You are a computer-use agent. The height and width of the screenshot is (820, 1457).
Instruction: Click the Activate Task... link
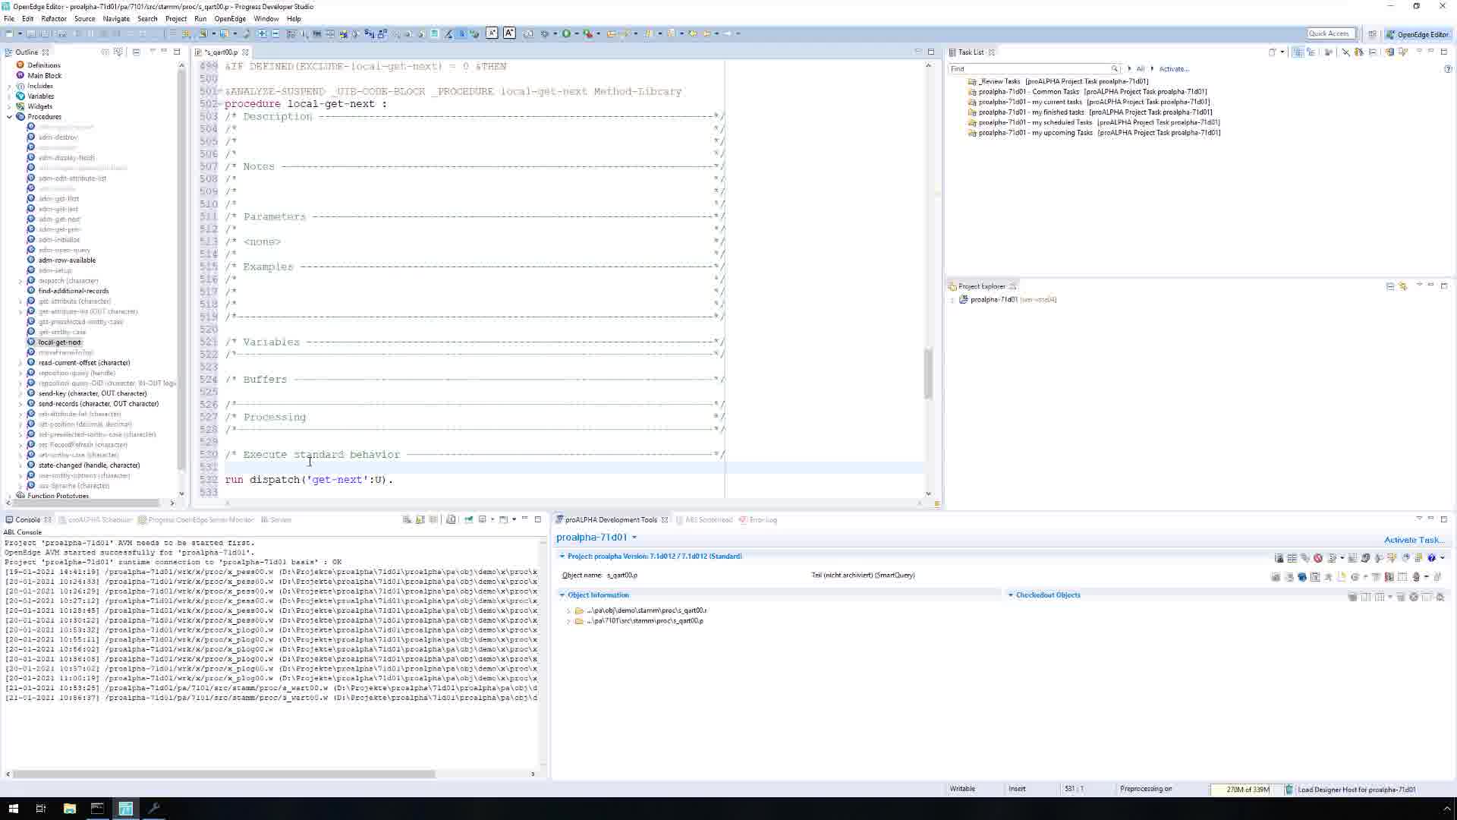tap(1414, 540)
